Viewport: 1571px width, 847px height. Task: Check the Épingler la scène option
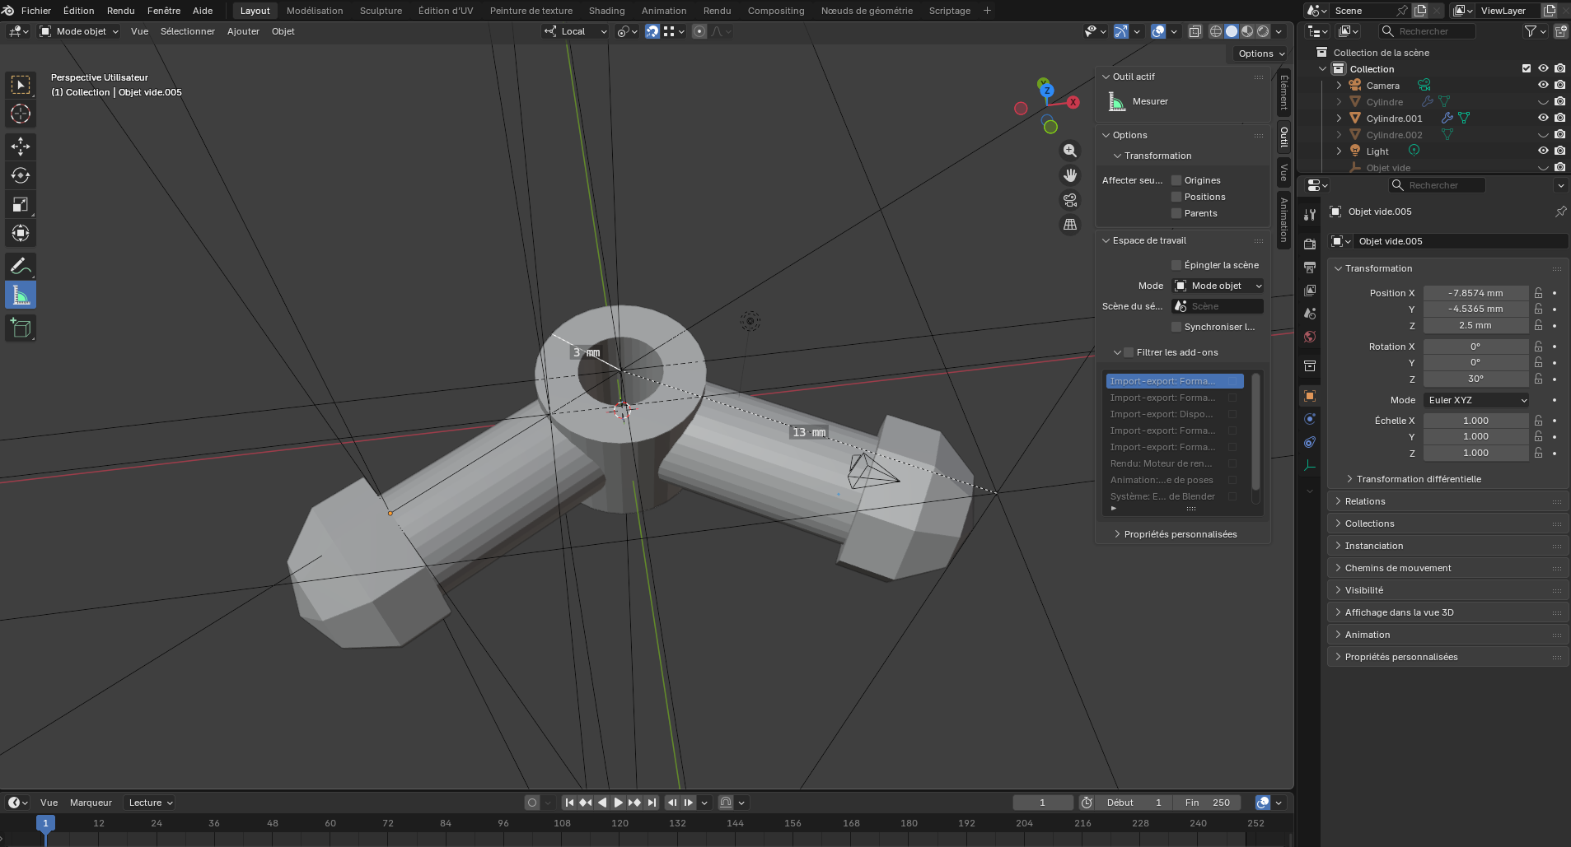pos(1176,265)
